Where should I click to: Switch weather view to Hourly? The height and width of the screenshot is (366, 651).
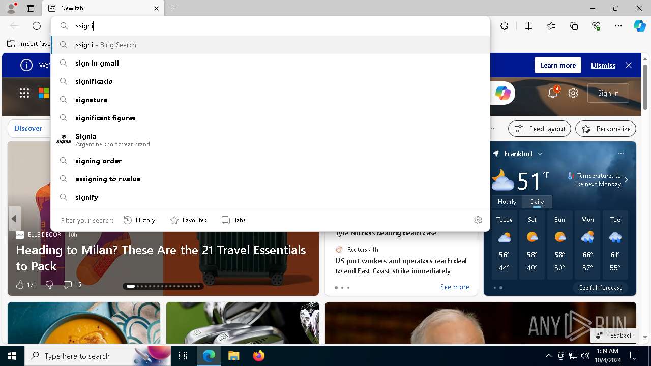507,202
